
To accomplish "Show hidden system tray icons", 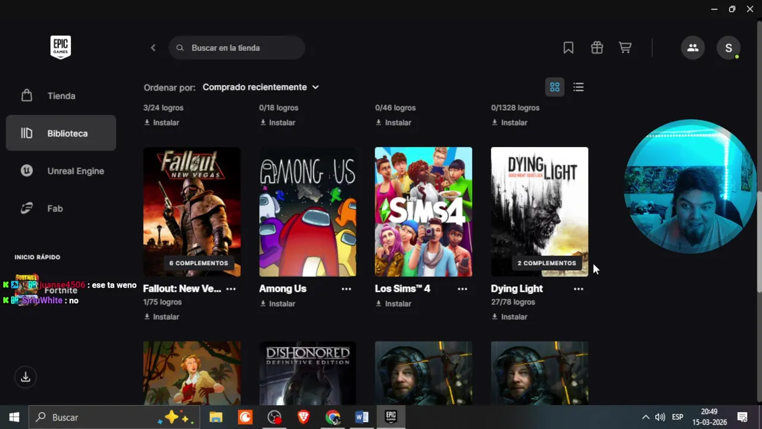I will (645, 417).
